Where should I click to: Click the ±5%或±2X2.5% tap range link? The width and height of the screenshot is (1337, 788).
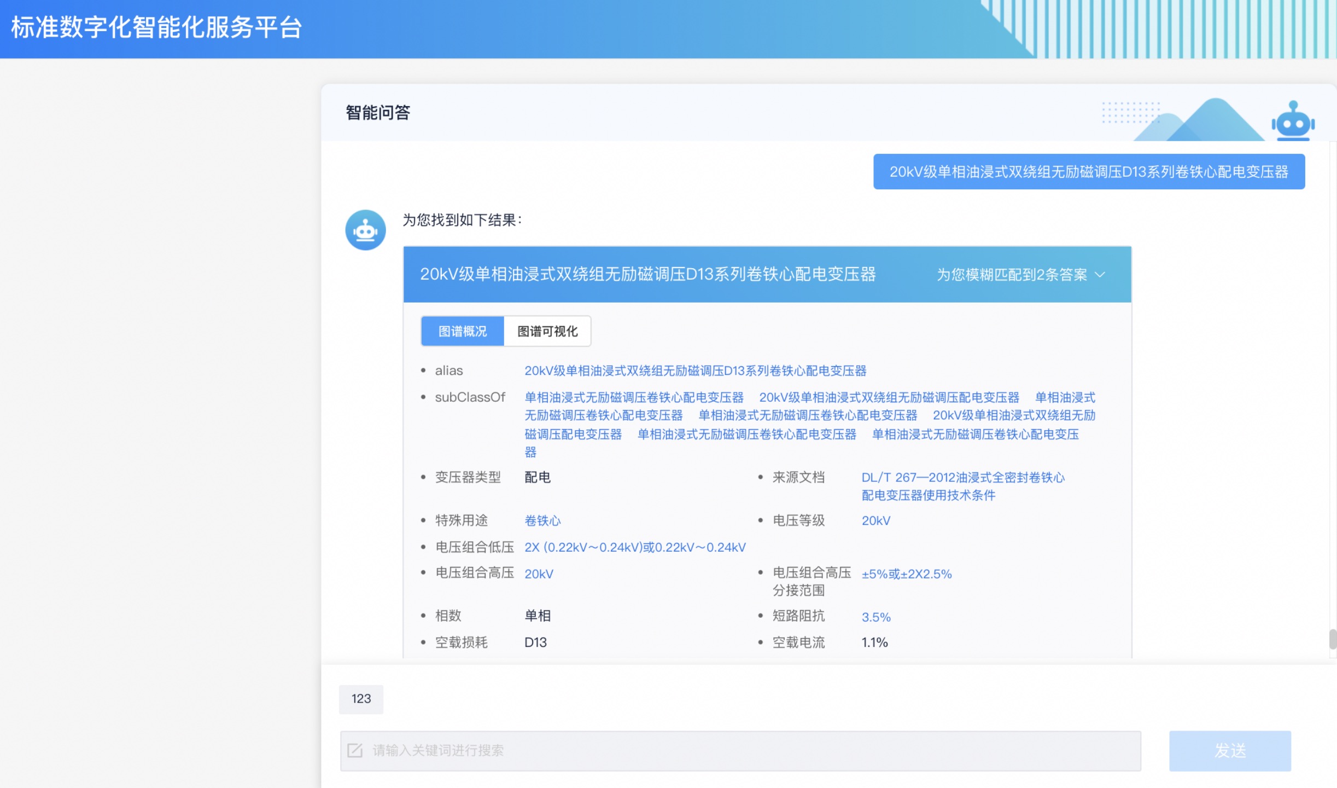(906, 574)
